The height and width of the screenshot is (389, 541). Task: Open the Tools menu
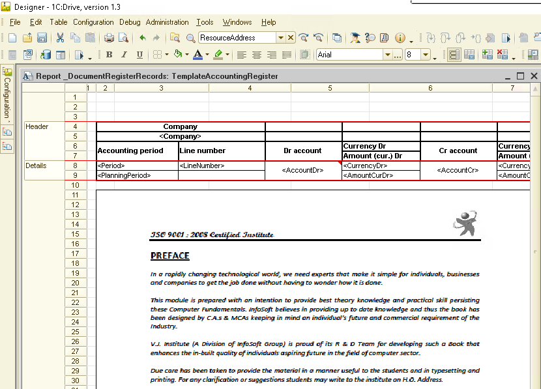click(205, 22)
